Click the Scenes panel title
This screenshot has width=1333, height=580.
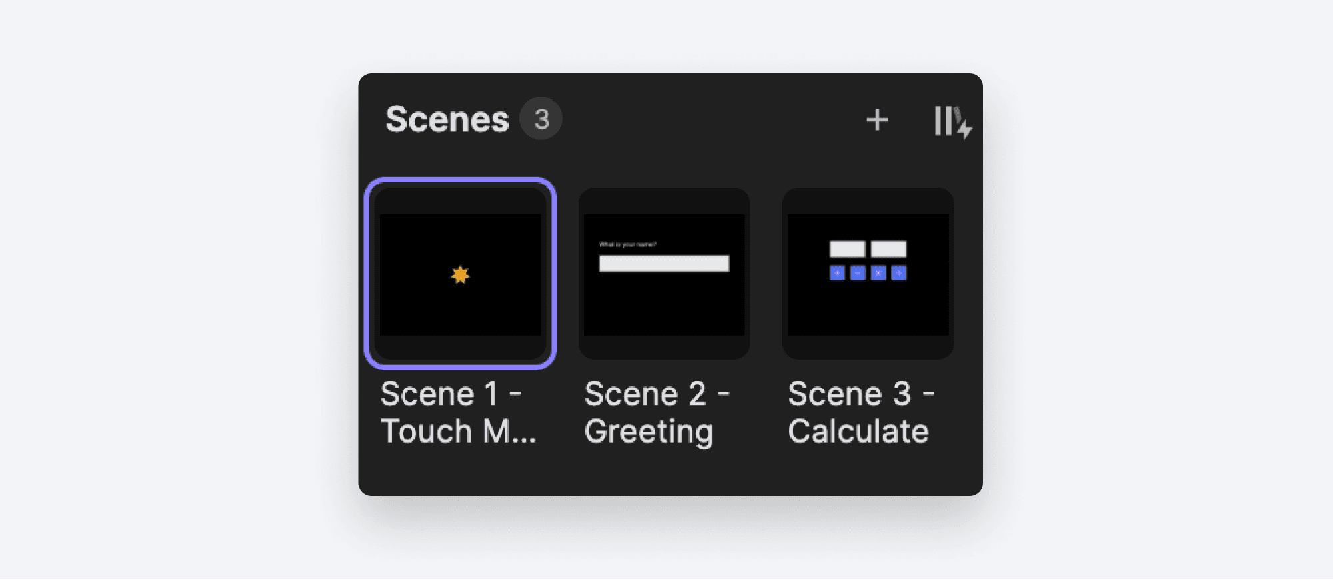[445, 117]
